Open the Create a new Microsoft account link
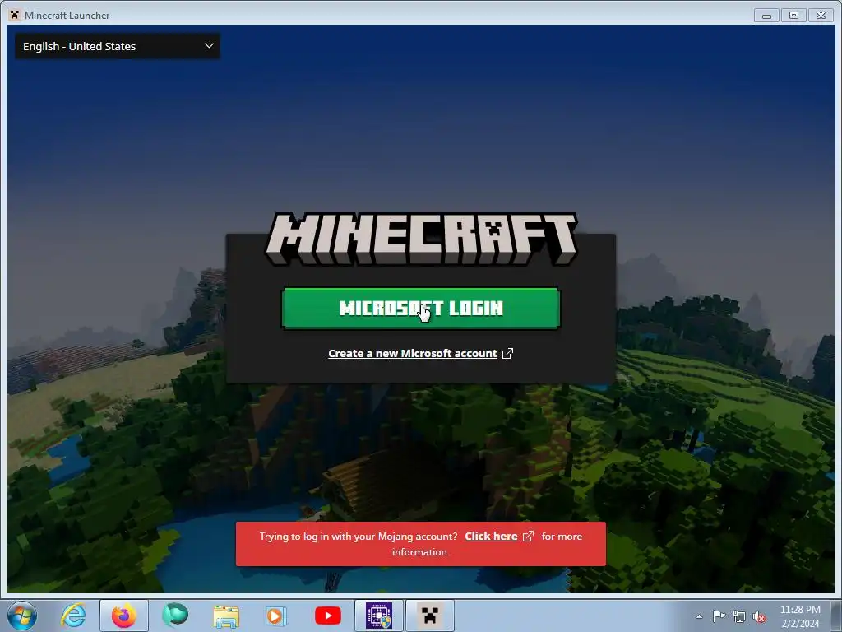Screen dimensions: 842x632 (413, 354)
